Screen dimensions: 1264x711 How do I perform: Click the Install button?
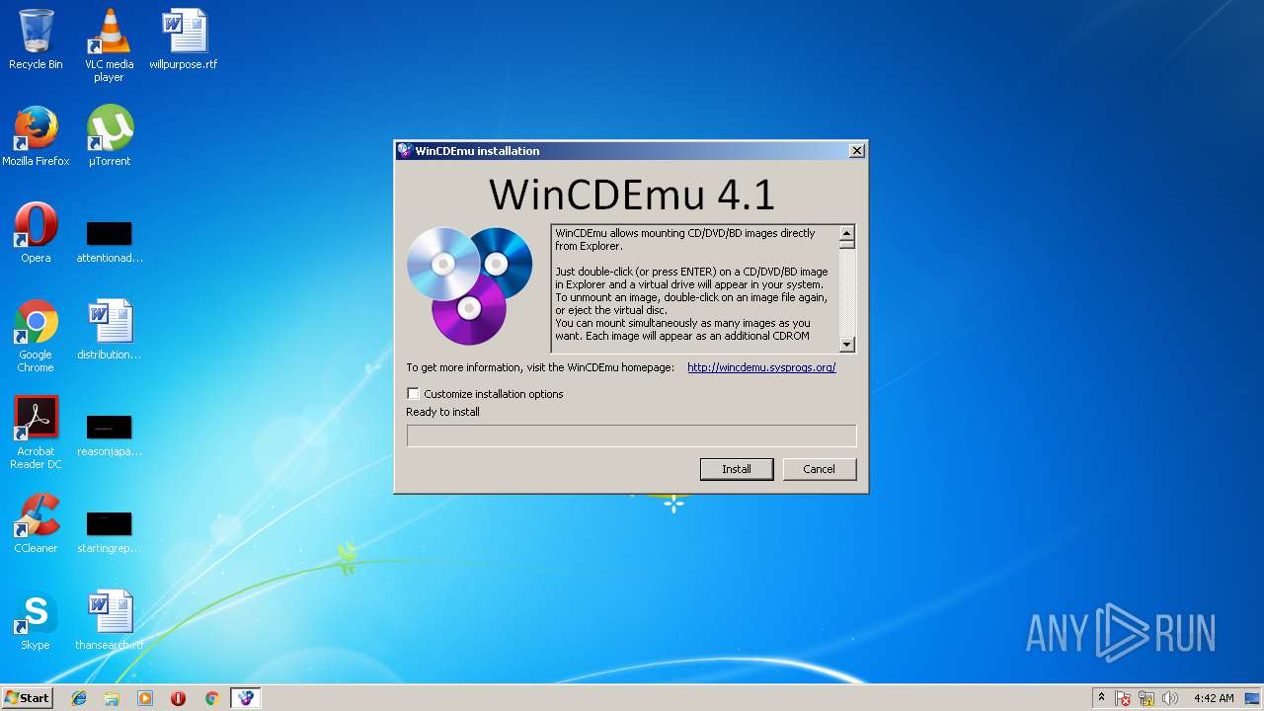[x=737, y=469]
